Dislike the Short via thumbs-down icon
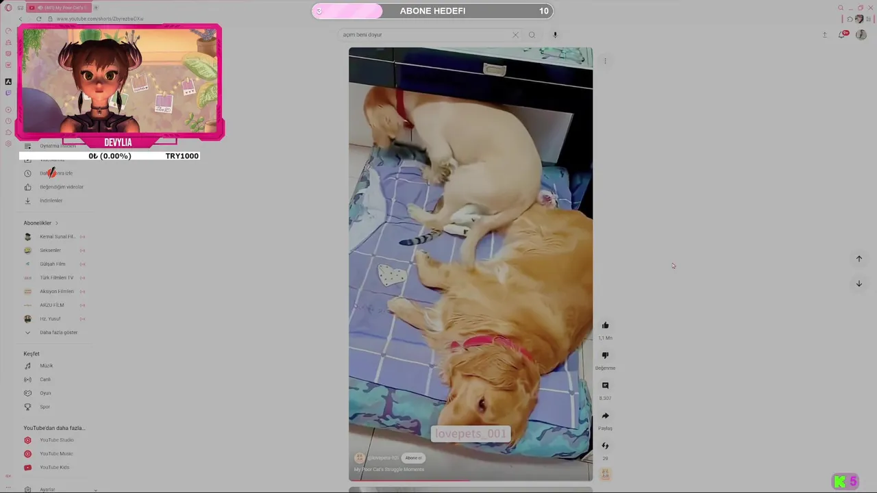 point(605,356)
